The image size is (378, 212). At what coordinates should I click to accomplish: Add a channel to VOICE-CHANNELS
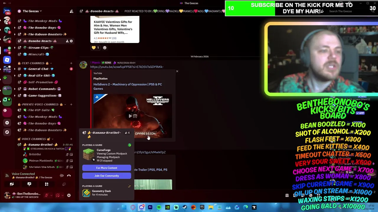[x=71, y=139]
